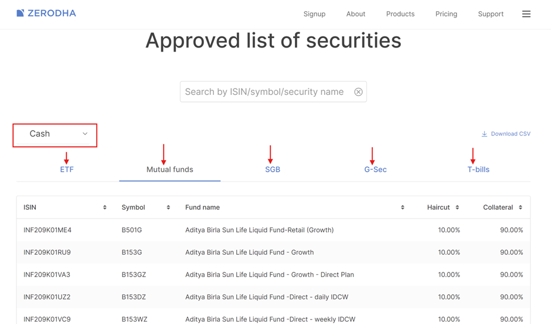Click 90.00% collateral in B501G row
Screen dimensions: 551x324
pos(512,230)
